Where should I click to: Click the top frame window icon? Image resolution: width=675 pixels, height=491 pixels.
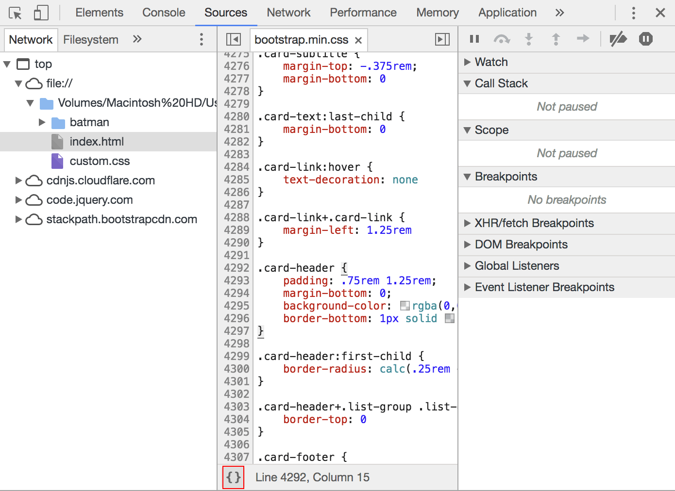pyautogui.click(x=23, y=64)
